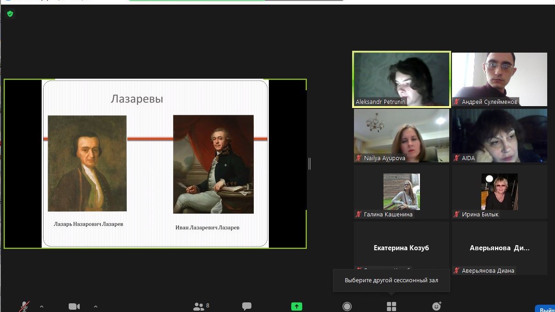Open video options chevron beside camera
The width and height of the screenshot is (555, 312).
[x=95, y=306]
